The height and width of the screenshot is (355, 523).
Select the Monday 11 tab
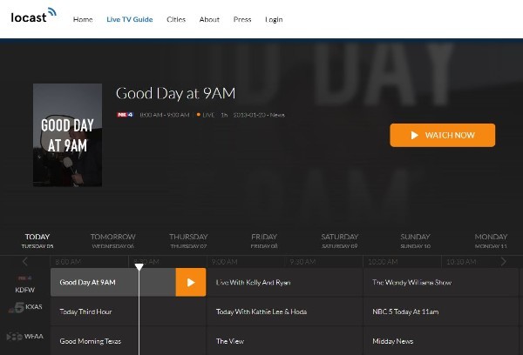point(491,241)
